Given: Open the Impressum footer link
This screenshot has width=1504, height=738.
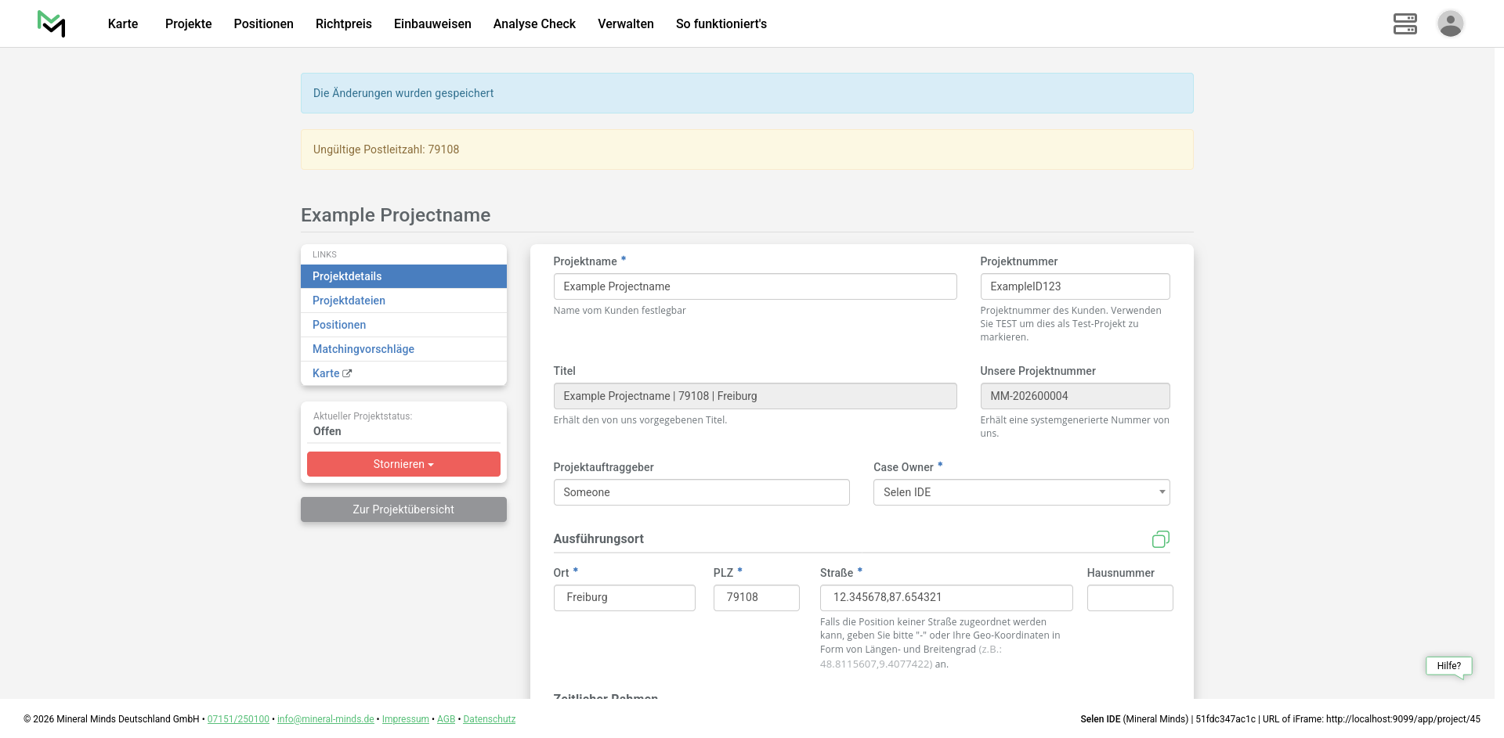Looking at the screenshot, I should click(x=405, y=719).
